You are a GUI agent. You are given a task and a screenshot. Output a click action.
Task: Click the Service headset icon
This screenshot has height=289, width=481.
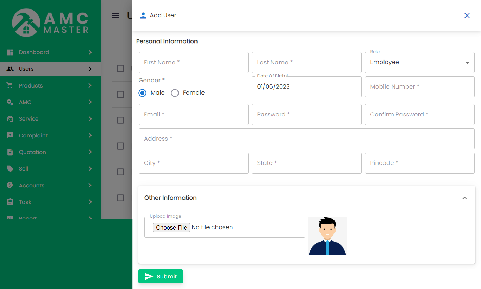(x=10, y=119)
